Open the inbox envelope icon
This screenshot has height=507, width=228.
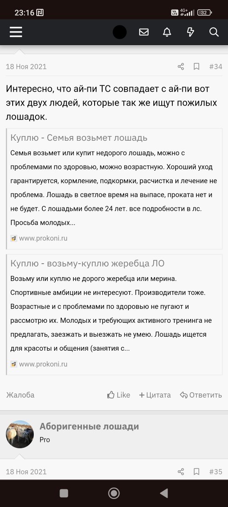click(144, 32)
